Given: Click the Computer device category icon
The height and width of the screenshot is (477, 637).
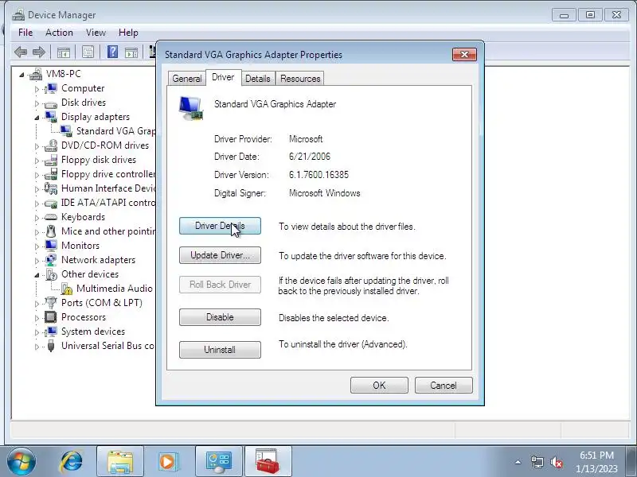Looking at the screenshot, I should 51,88.
